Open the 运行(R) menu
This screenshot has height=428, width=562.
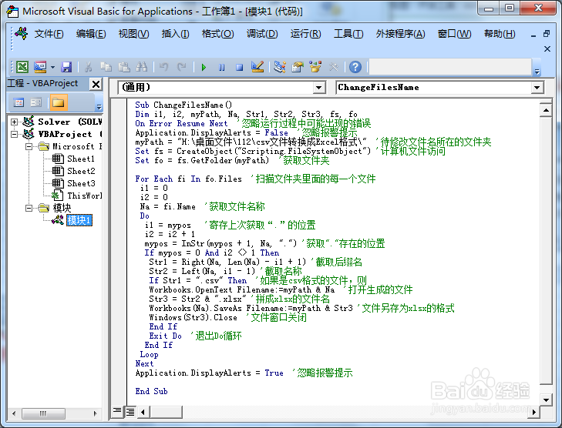pos(306,34)
